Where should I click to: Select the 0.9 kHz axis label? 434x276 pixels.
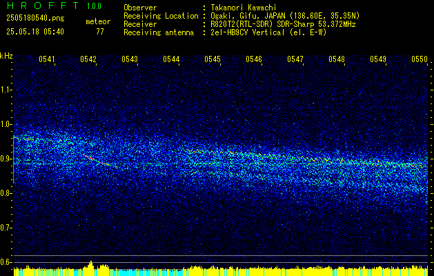point(6,159)
